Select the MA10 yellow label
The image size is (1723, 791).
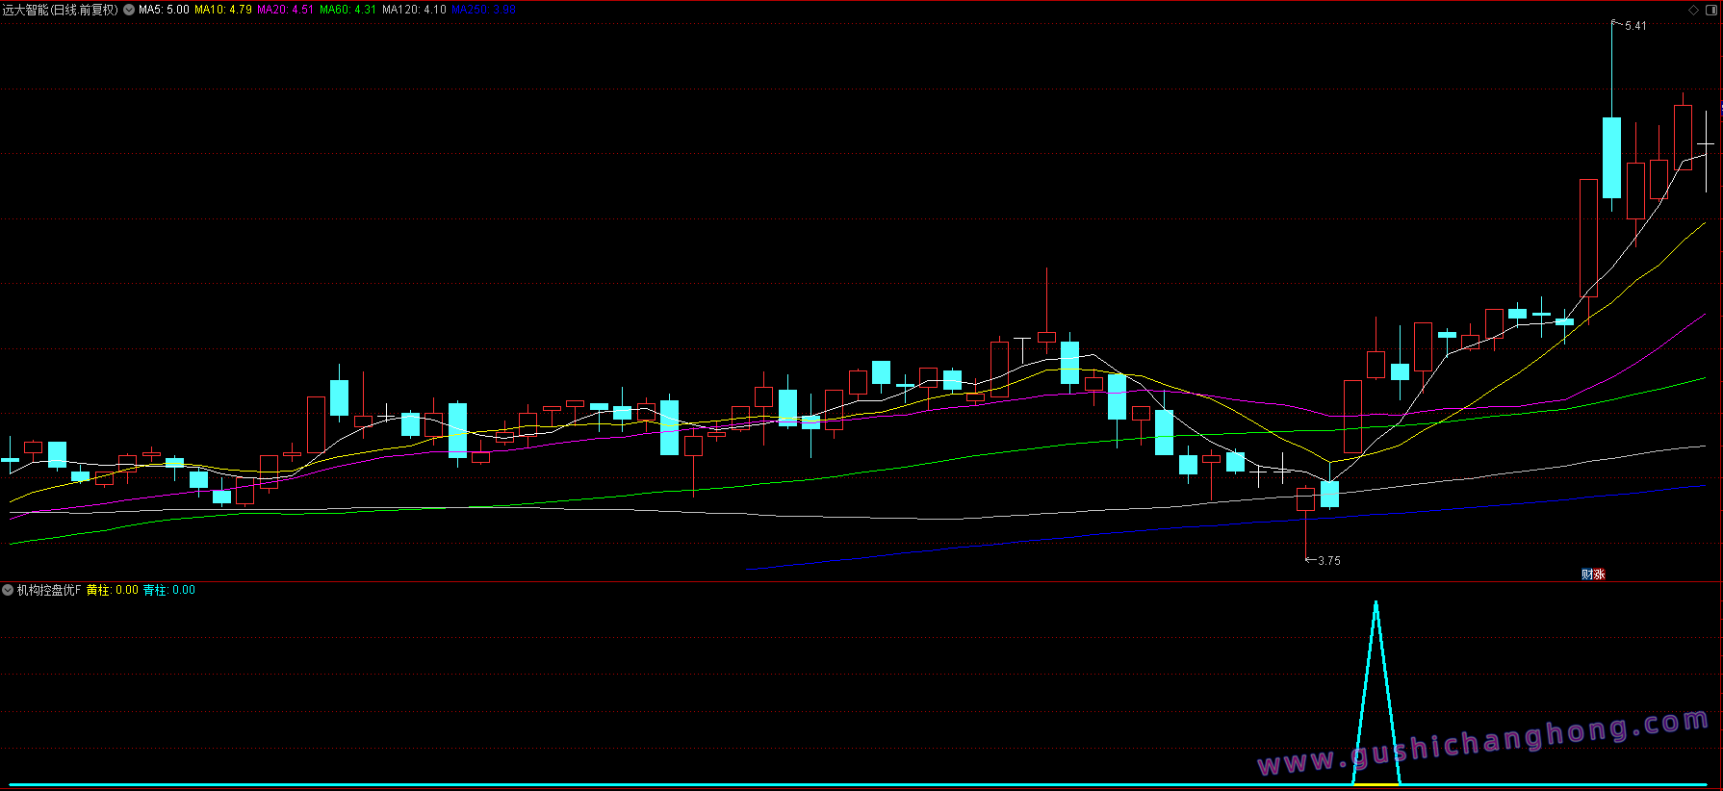tap(223, 10)
